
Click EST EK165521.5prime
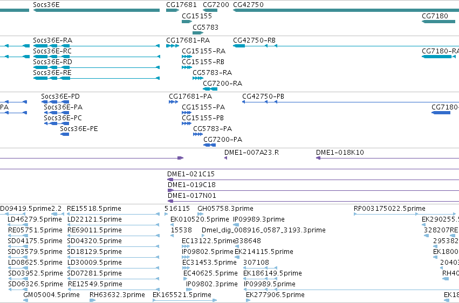pyautogui.click(x=182, y=295)
